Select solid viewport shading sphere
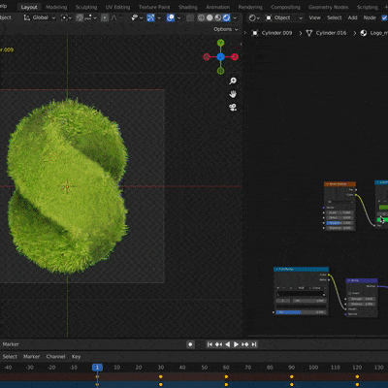Viewport: 388px width, 388px height. pyautogui.click(x=210, y=17)
